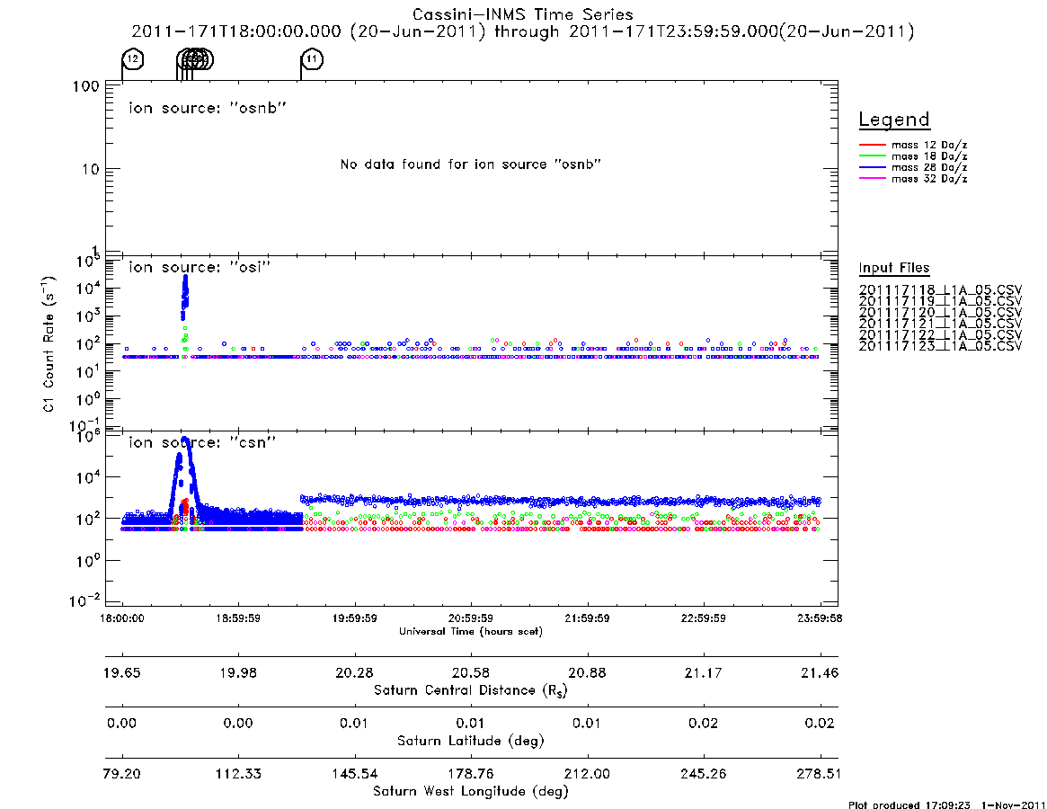Select the underlined Legend heading
1047x809 pixels.
[893, 120]
